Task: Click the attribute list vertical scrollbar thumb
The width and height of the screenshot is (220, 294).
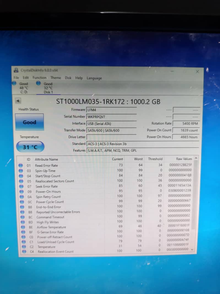Action: coord(195,195)
